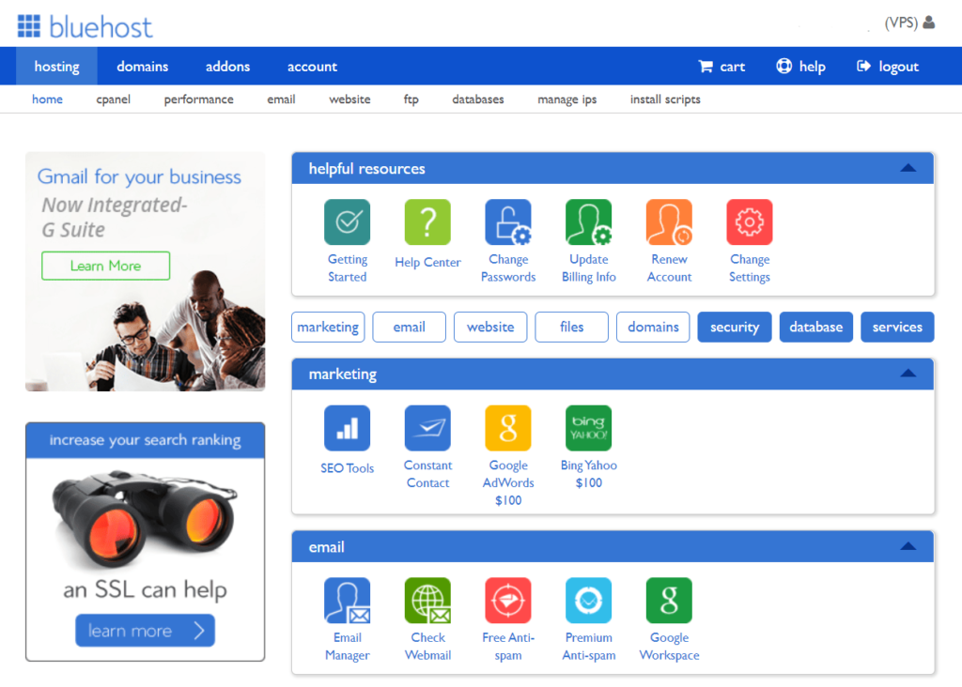The width and height of the screenshot is (962, 687).
Task: Open the performance sub-navigation item
Action: click(x=199, y=99)
